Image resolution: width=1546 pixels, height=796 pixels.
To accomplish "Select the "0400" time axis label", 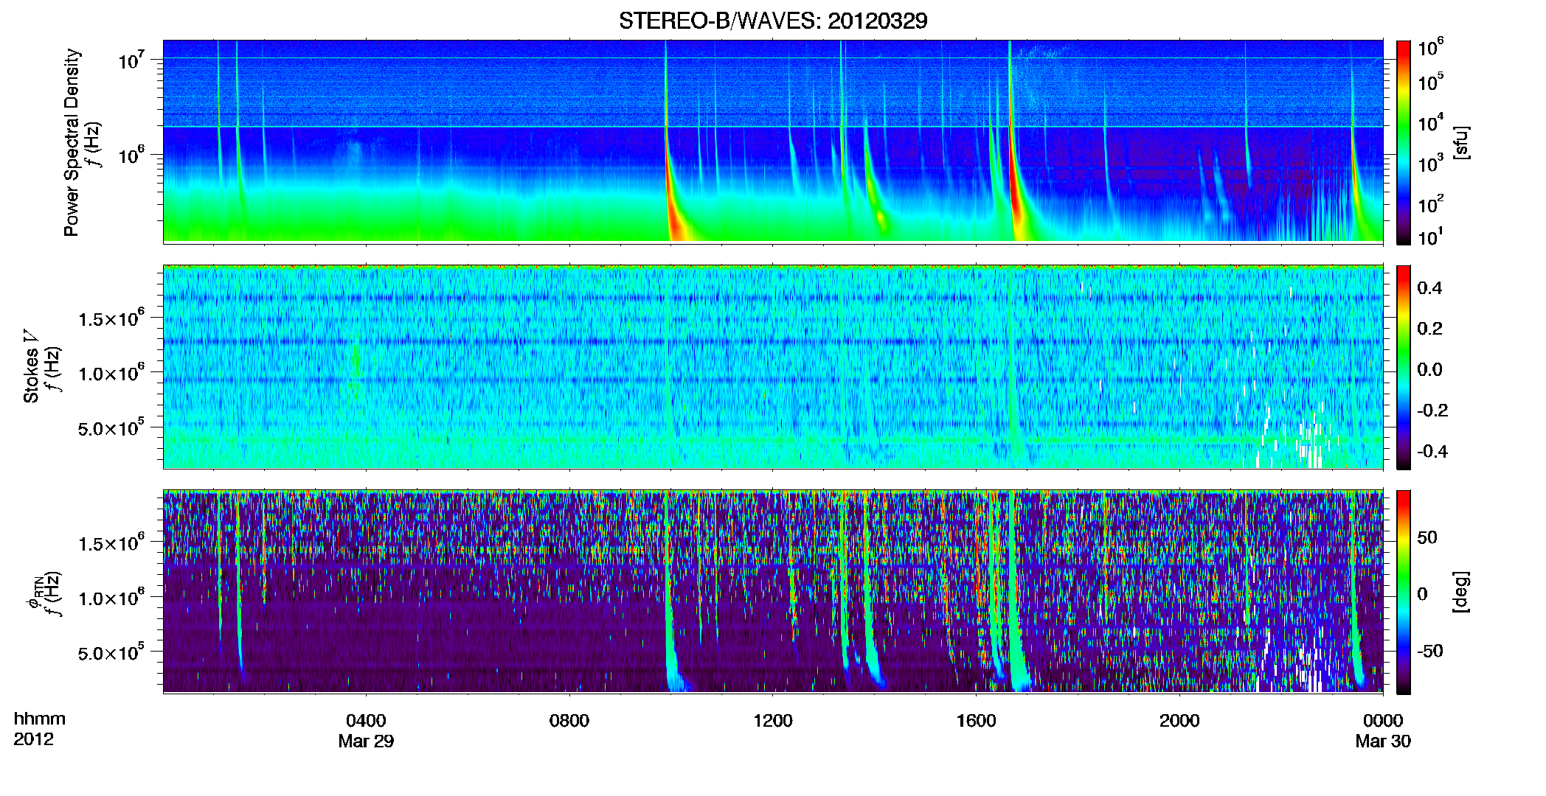I will tap(366, 720).
